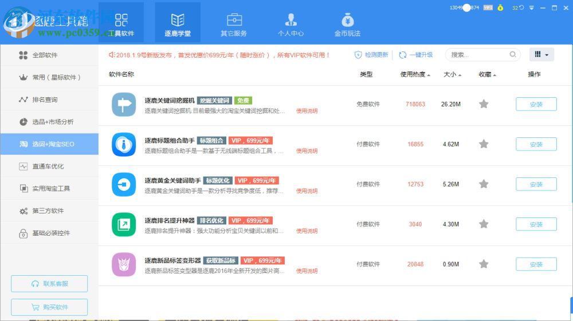Open the 金币玩法 tab
Viewport: 573px width, 321px height.
(x=348, y=25)
